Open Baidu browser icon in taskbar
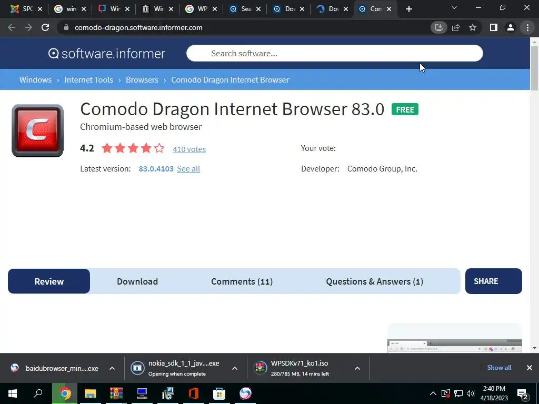 point(245,393)
